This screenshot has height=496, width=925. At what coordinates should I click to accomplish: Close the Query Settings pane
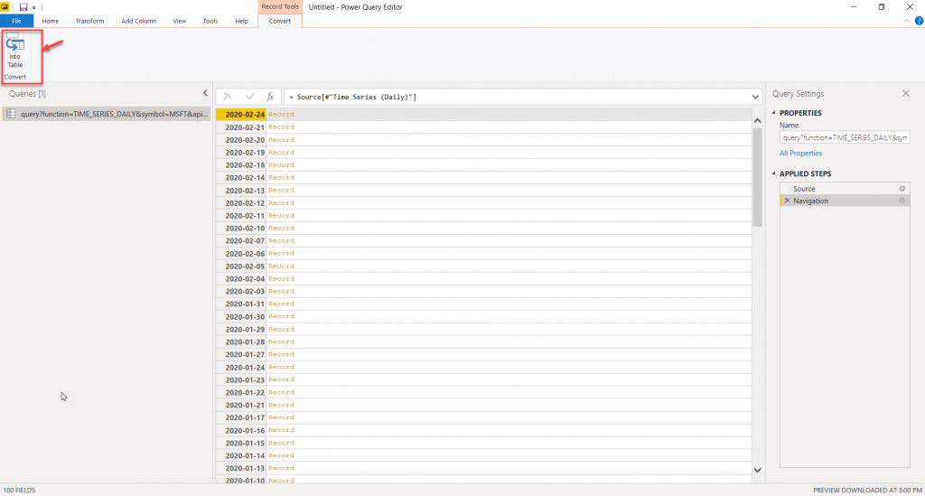click(x=905, y=93)
